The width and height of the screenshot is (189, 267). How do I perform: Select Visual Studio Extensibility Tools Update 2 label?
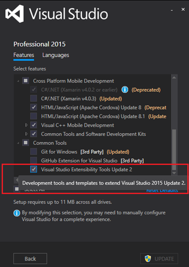(87, 170)
